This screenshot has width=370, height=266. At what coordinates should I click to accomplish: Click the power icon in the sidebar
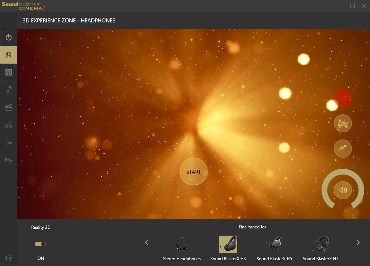9,37
